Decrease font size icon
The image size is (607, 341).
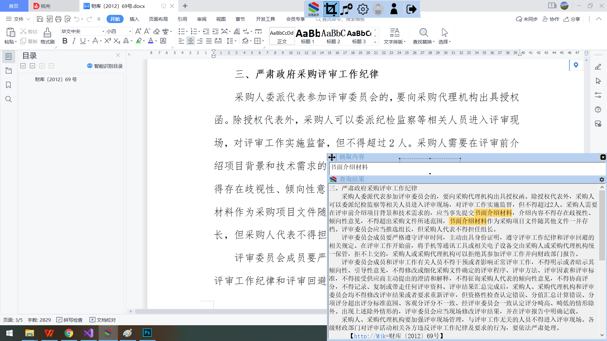click(x=147, y=31)
